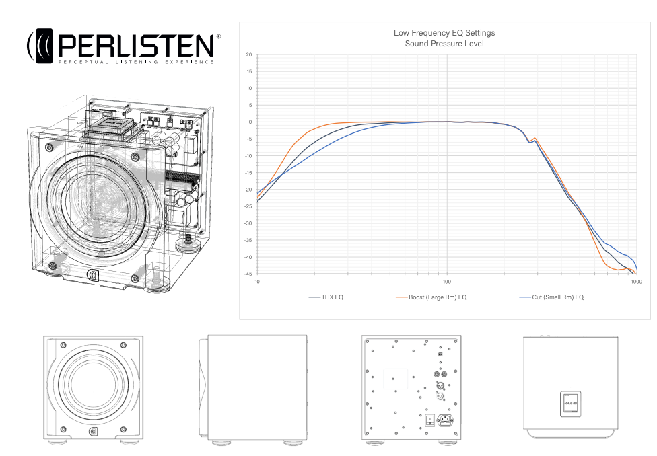Toggle the power rocker switch on rear panel
This screenshot has height=456, width=657.
click(429, 420)
